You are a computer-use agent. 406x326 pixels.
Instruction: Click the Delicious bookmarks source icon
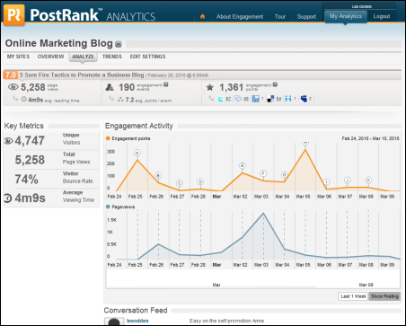tap(270, 99)
